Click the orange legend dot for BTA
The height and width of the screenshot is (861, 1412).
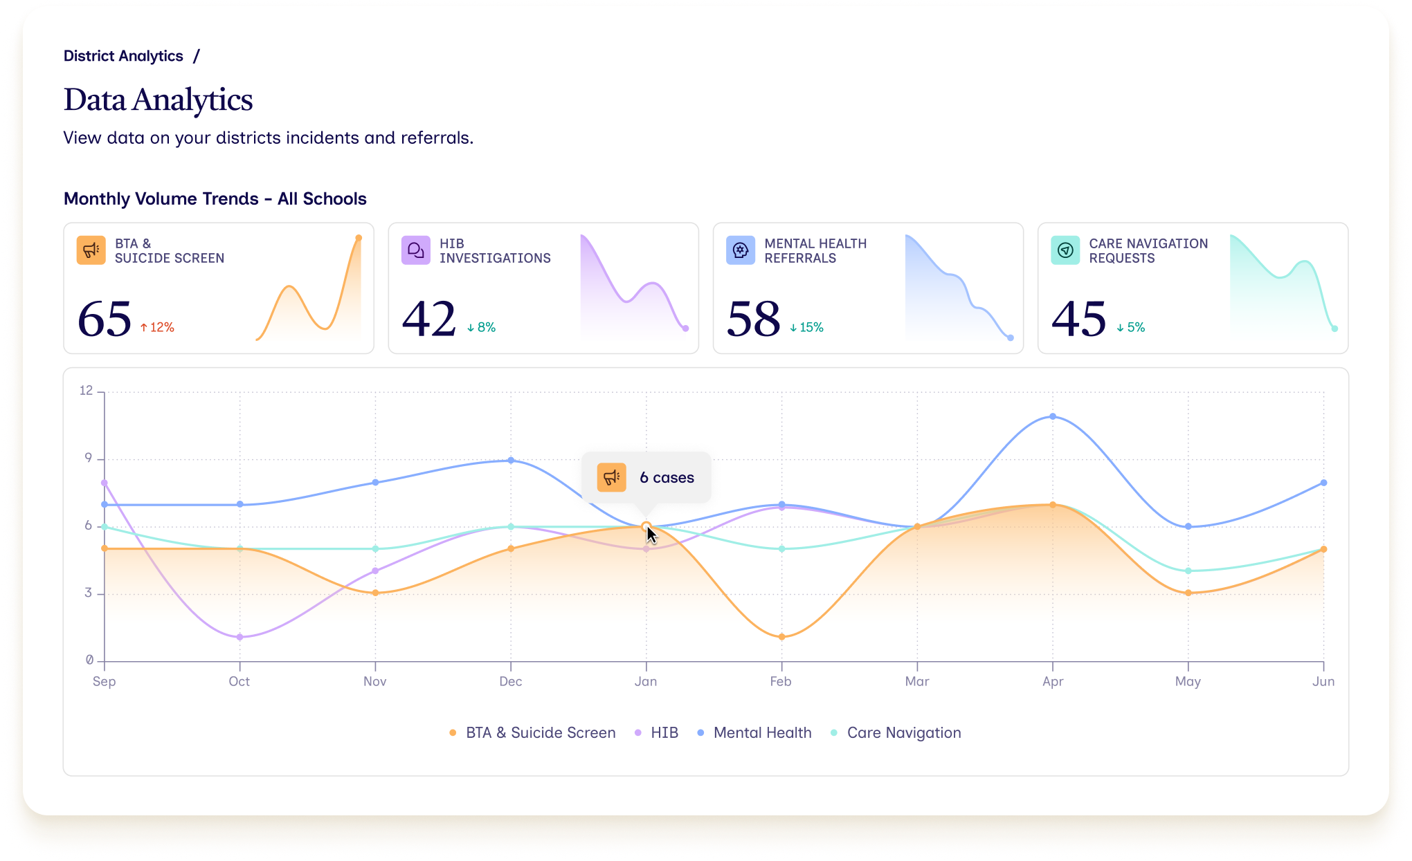pyautogui.click(x=453, y=733)
